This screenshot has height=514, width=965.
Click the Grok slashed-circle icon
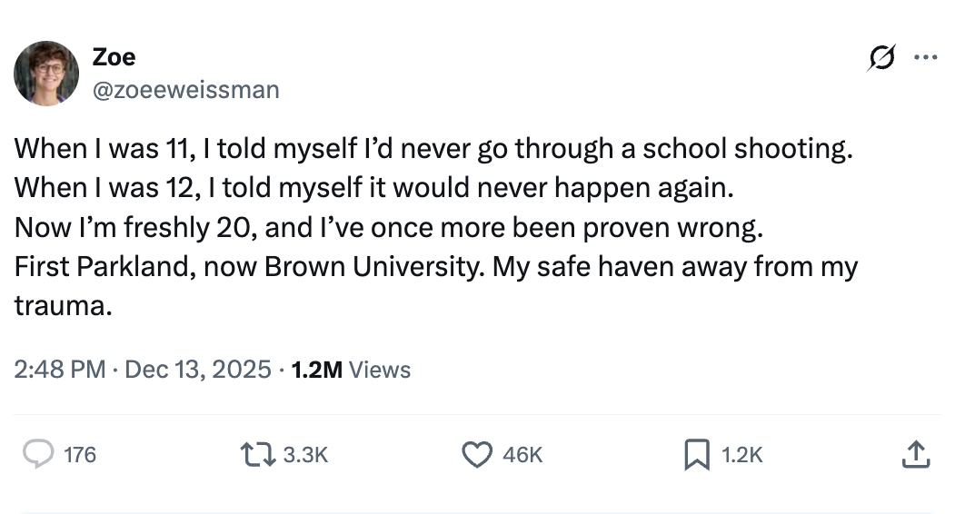[x=880, y=58]
